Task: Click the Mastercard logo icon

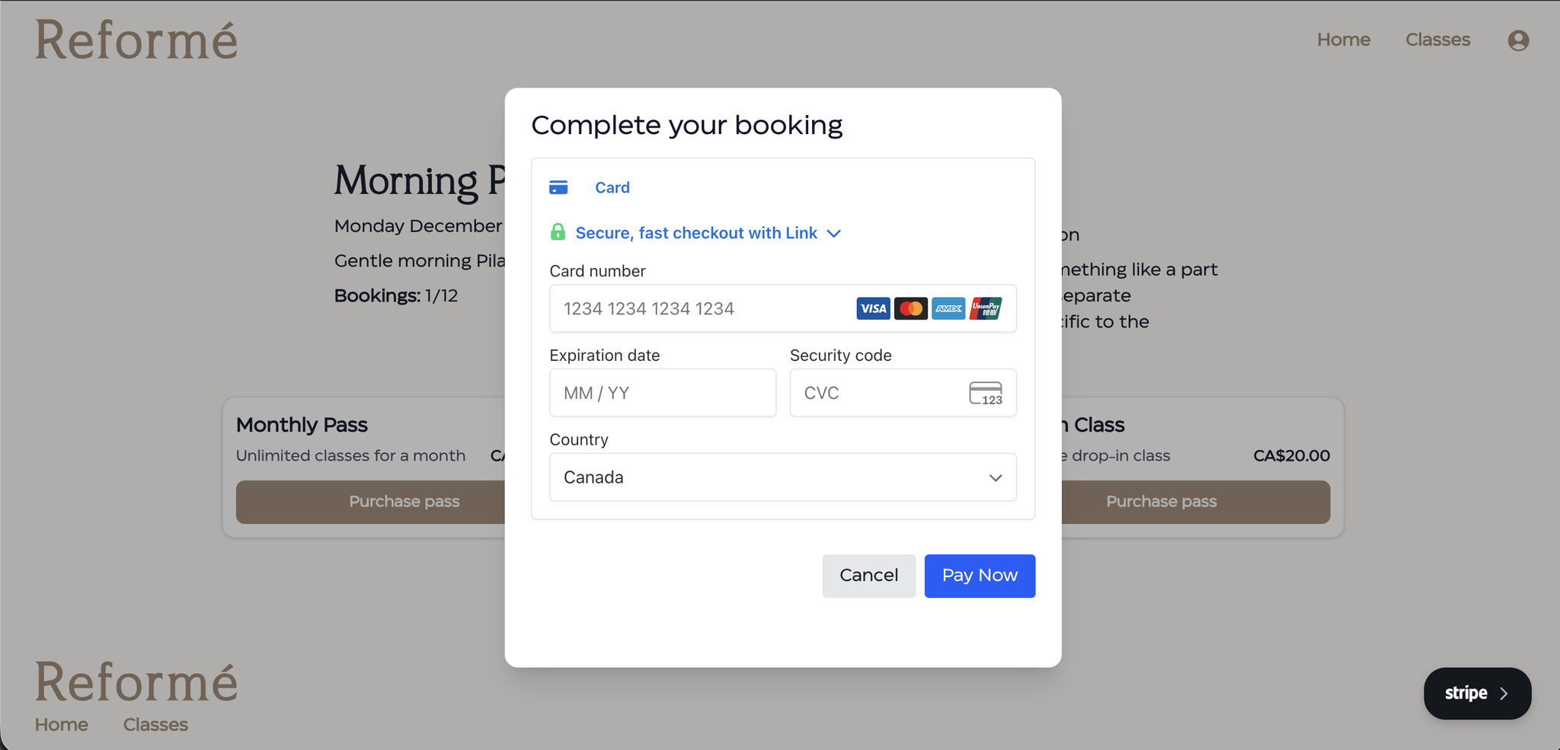Action: (x=910, y=308)
